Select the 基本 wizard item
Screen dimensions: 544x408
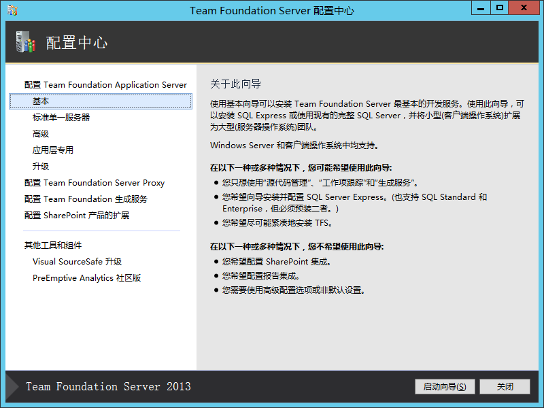(x=101, y=101)
